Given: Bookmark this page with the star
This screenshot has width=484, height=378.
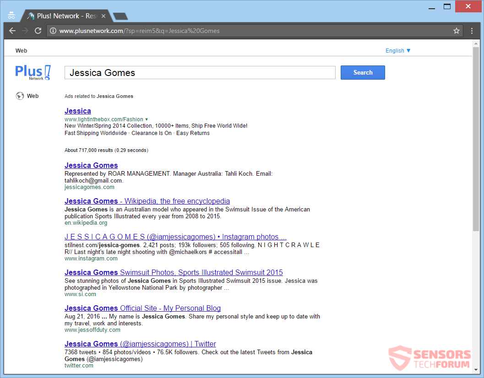Looking at the screenshot, I should pos(457,31).
